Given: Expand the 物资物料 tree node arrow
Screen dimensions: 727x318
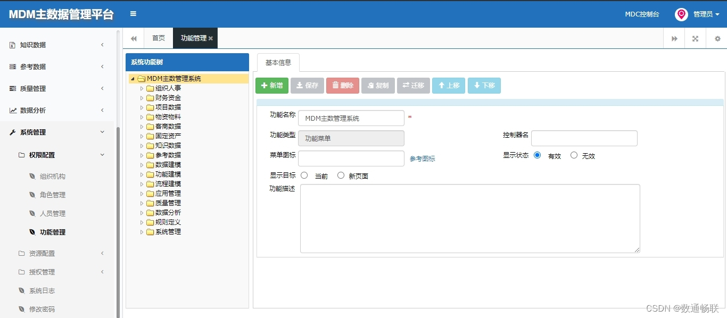Looking at the screenshot, I should coord(142,117).
